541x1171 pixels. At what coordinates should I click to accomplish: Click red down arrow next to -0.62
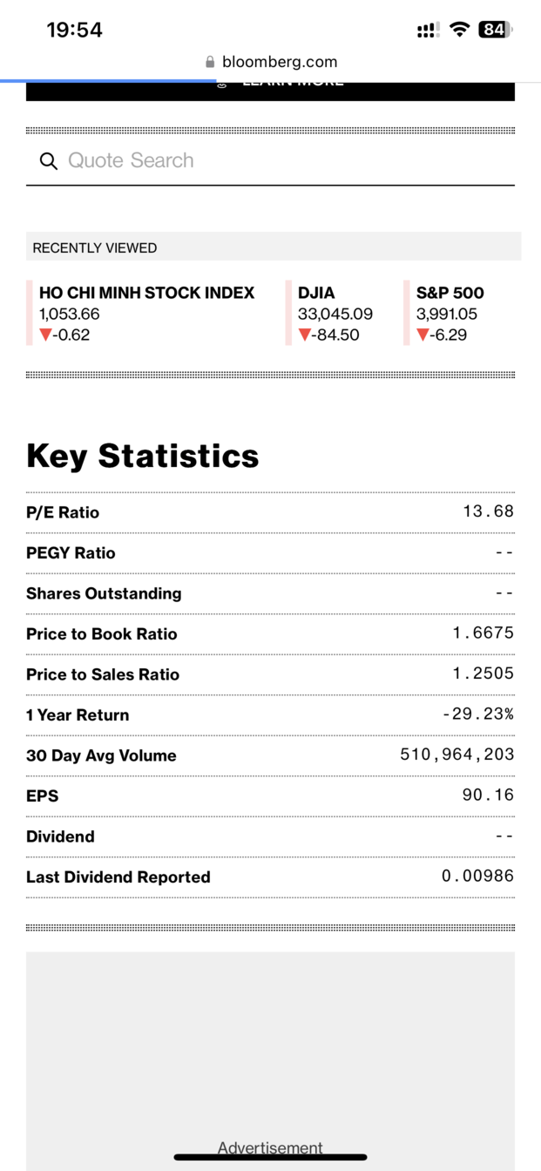pos(46,335)
